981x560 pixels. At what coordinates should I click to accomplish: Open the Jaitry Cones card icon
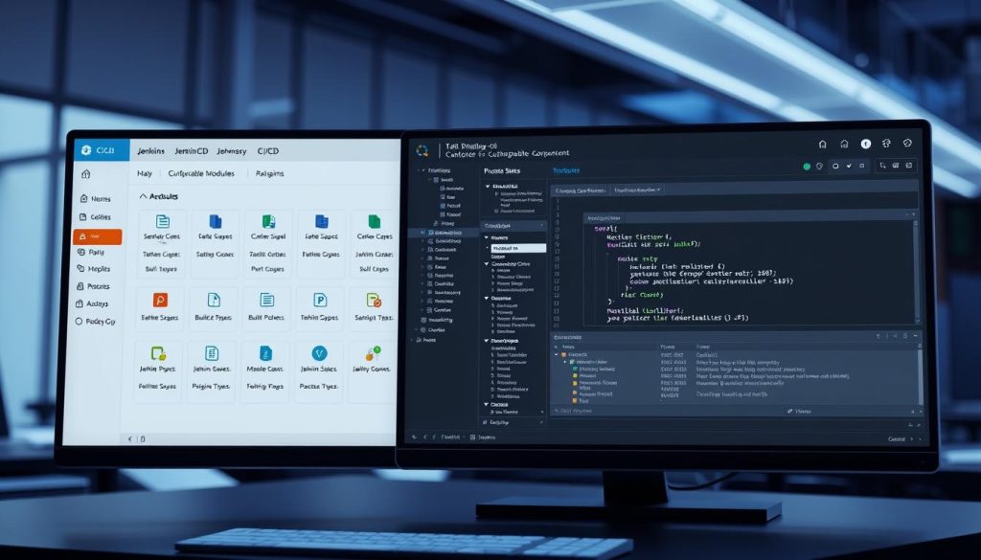click(373, 354)
